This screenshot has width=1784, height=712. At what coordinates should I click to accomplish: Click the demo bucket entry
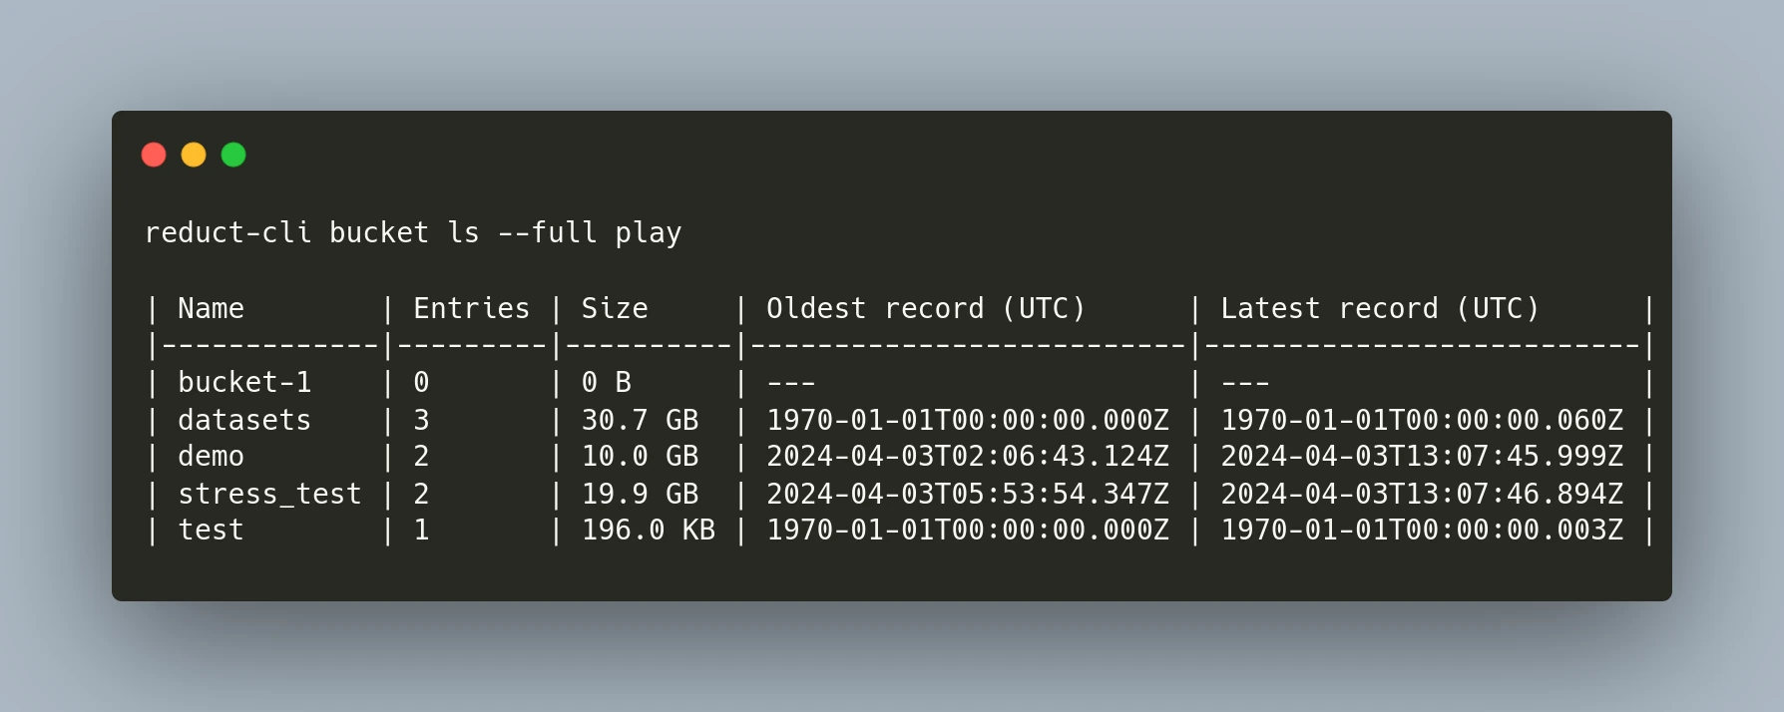(211, 456)
